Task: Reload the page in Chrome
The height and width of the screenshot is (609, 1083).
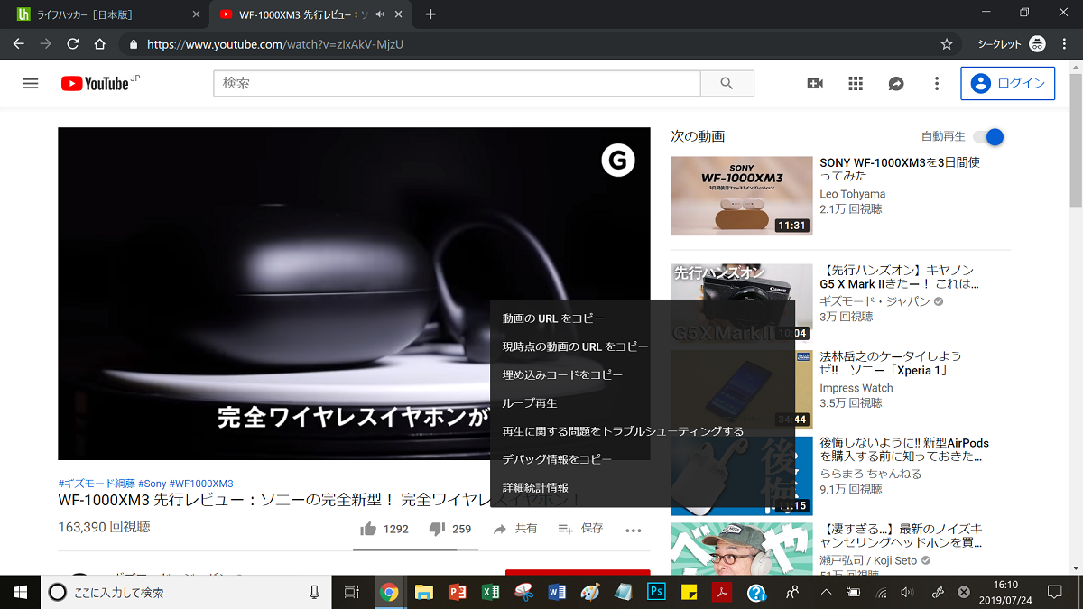Action: 72,43
